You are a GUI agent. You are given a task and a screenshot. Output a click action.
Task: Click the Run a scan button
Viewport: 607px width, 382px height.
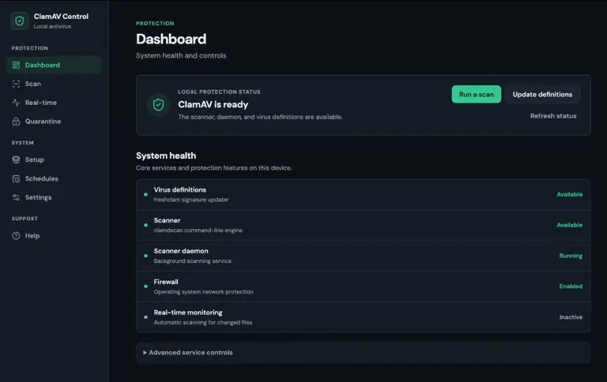476,95
